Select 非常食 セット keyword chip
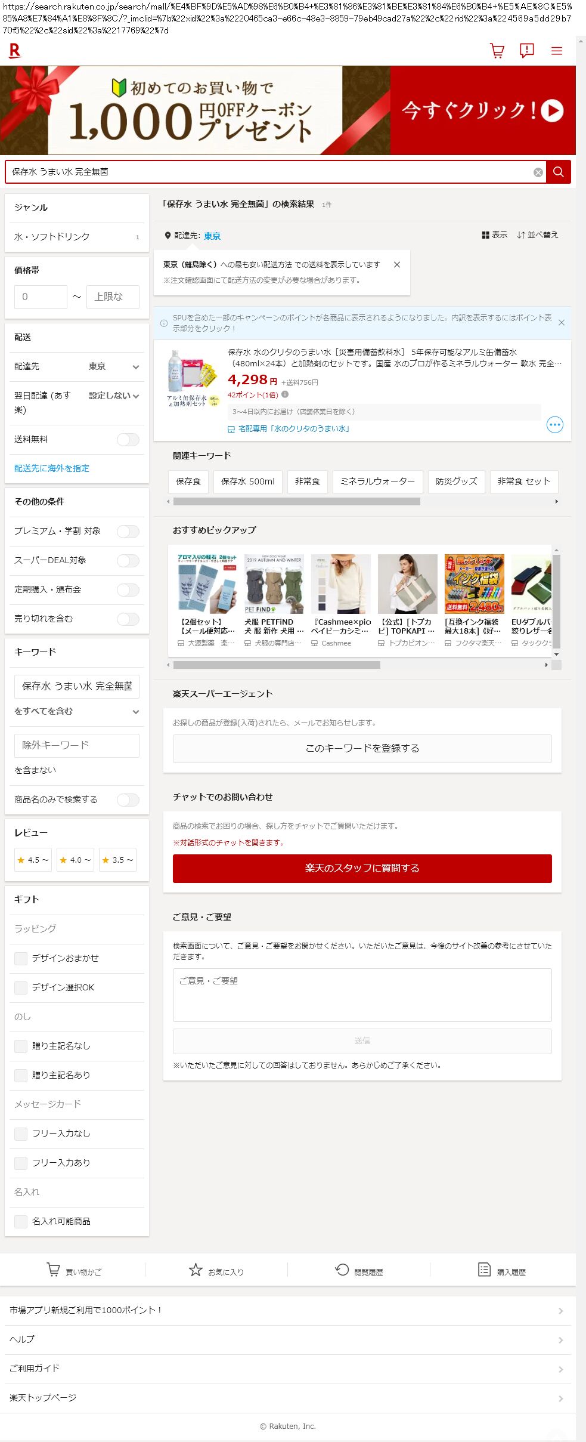The height and width of the screenshot is (1442, 586). pos(524,481)
